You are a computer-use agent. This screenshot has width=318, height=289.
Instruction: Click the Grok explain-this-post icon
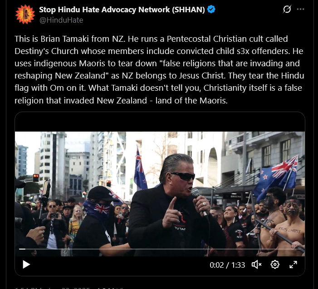click(287, 9)
